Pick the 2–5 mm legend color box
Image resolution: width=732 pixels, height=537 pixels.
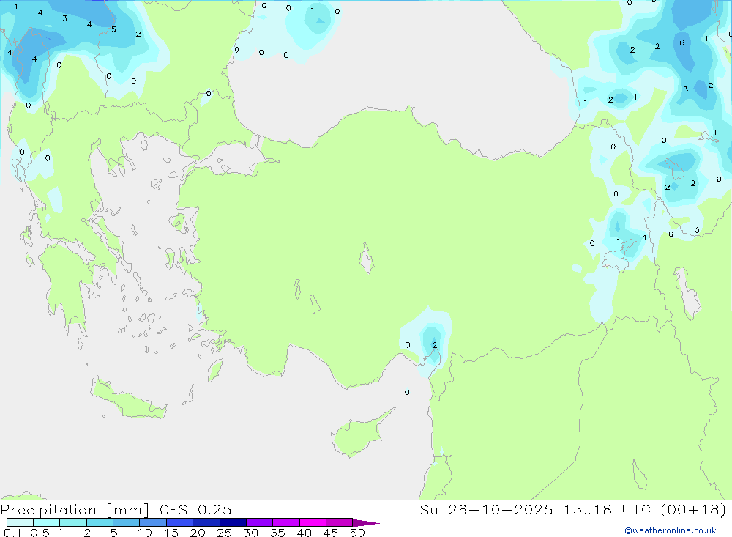pos(100,522)
